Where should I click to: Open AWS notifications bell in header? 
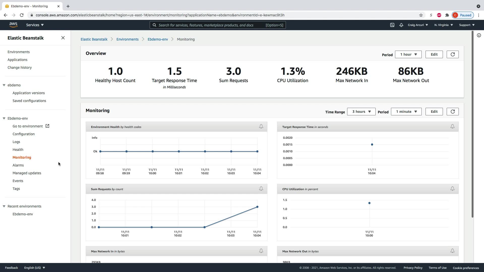pyautogui.click(x=401, y=25)
